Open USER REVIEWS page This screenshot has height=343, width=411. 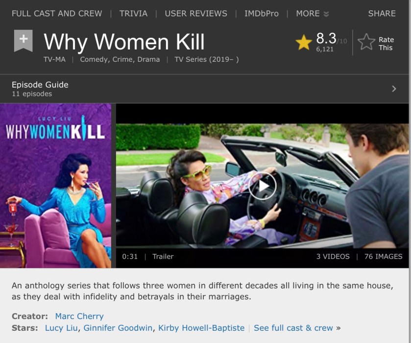(x=196, y=14)
